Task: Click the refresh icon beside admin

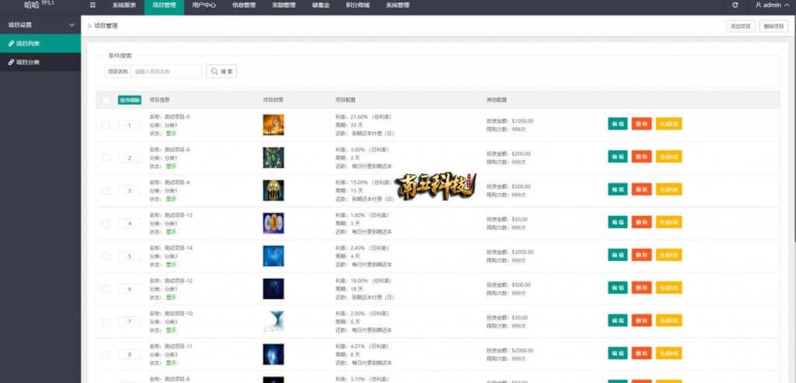Action: coord(735,5)
